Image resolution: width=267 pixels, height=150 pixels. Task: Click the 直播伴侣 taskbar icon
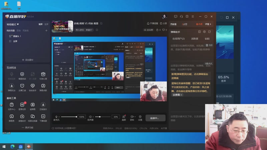point(29,147)
